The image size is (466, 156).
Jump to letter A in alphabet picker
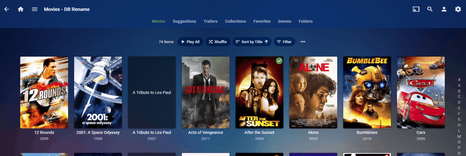[459, 85]
